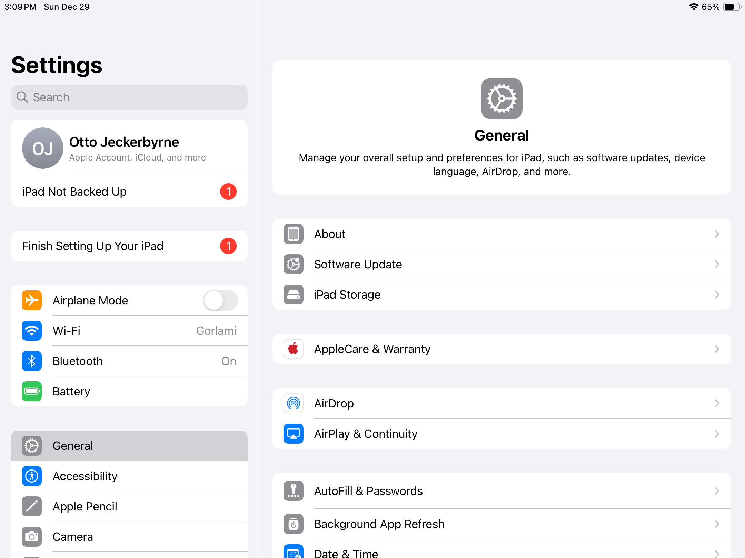Tap the search magnifying glass icon
Viewport: 745px width, 558px height.
click(x=22, y=97)
